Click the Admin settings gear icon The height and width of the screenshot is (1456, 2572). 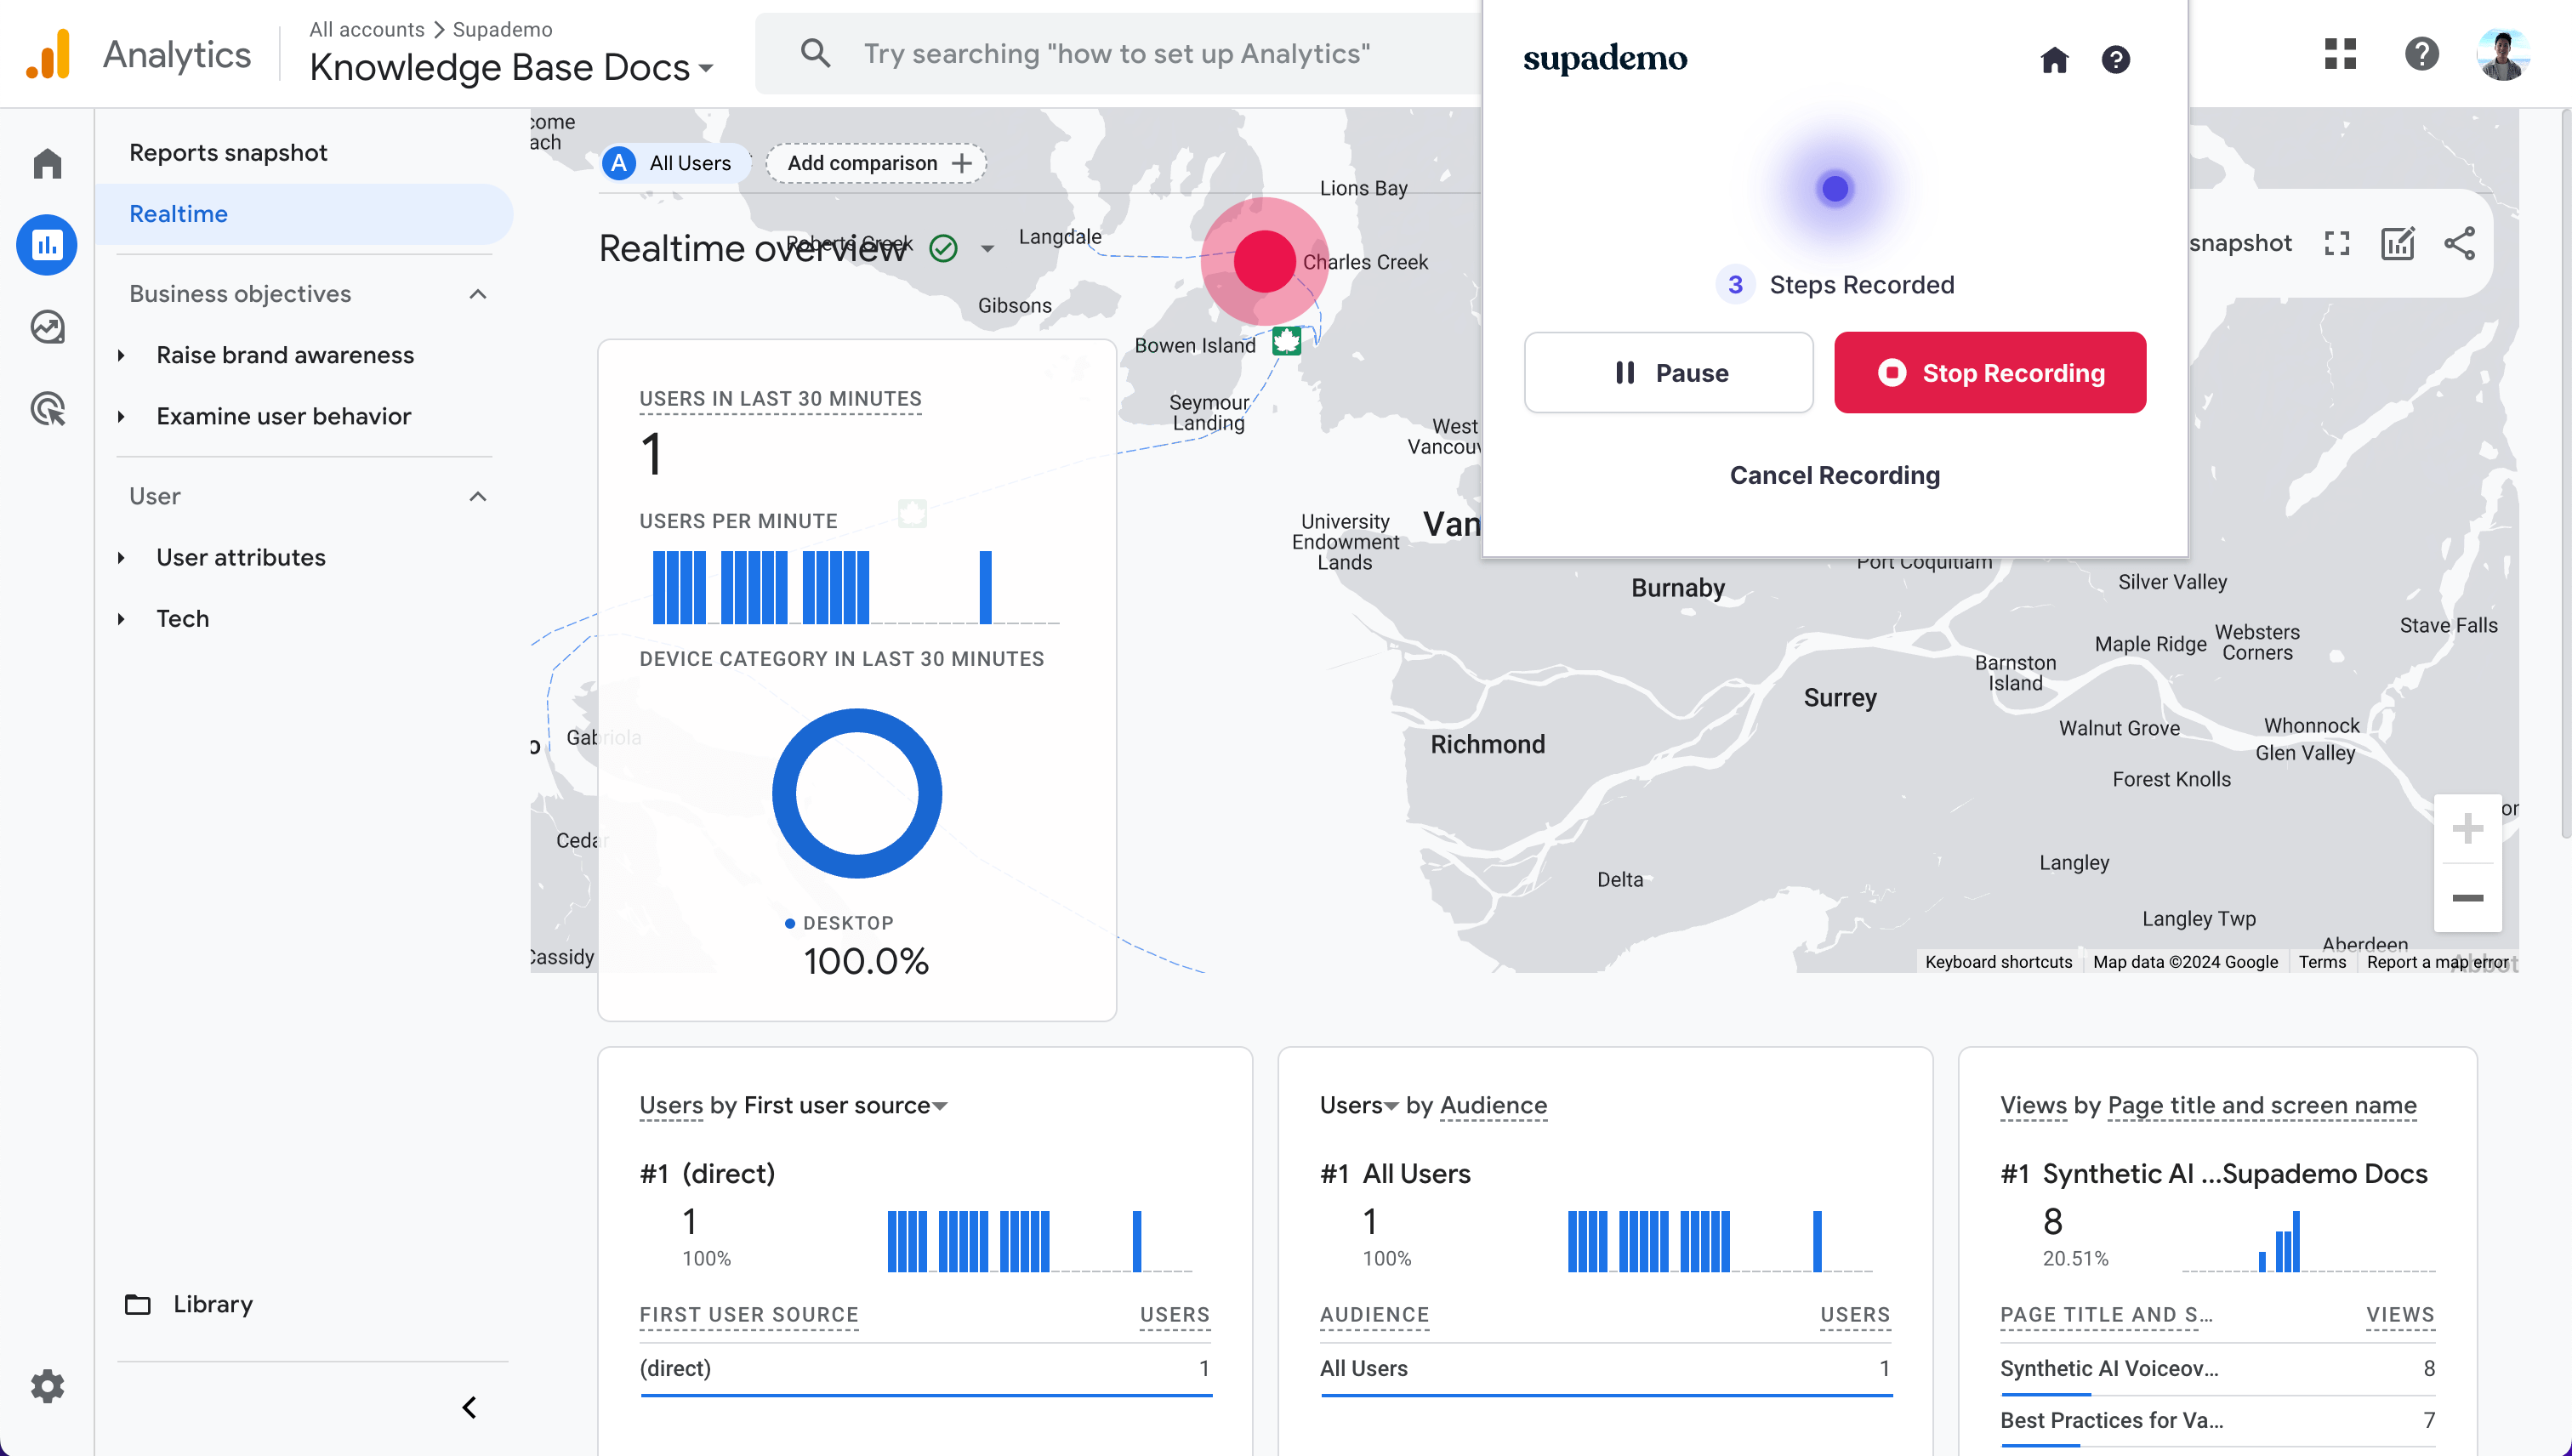coord(47,1386)
